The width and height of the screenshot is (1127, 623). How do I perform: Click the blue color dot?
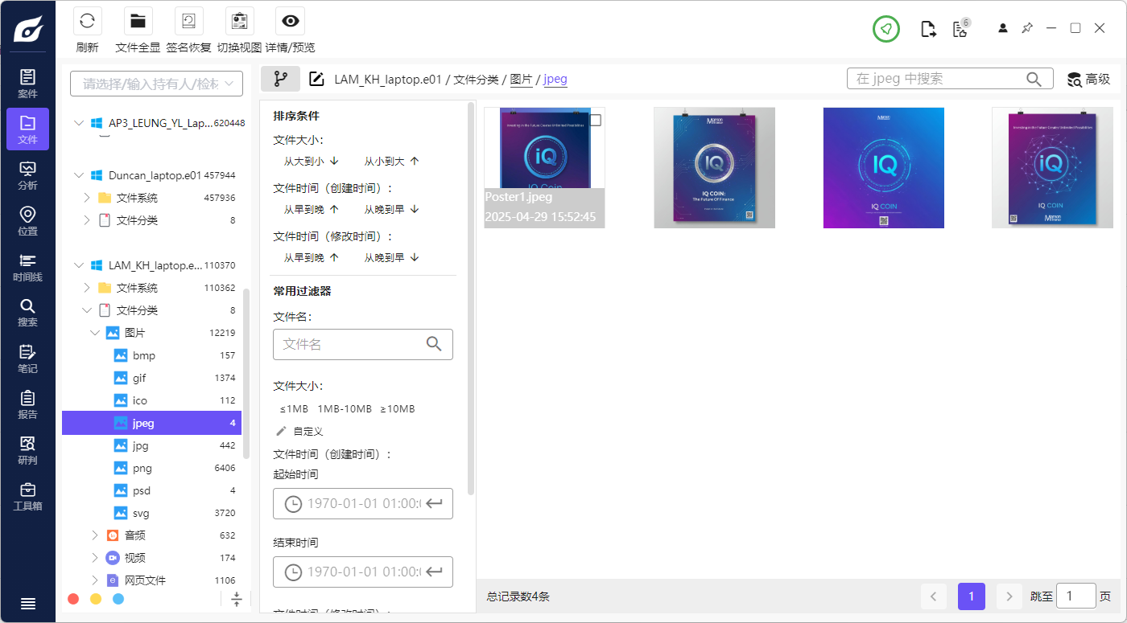pyautogui.click(x=118, y=599)
